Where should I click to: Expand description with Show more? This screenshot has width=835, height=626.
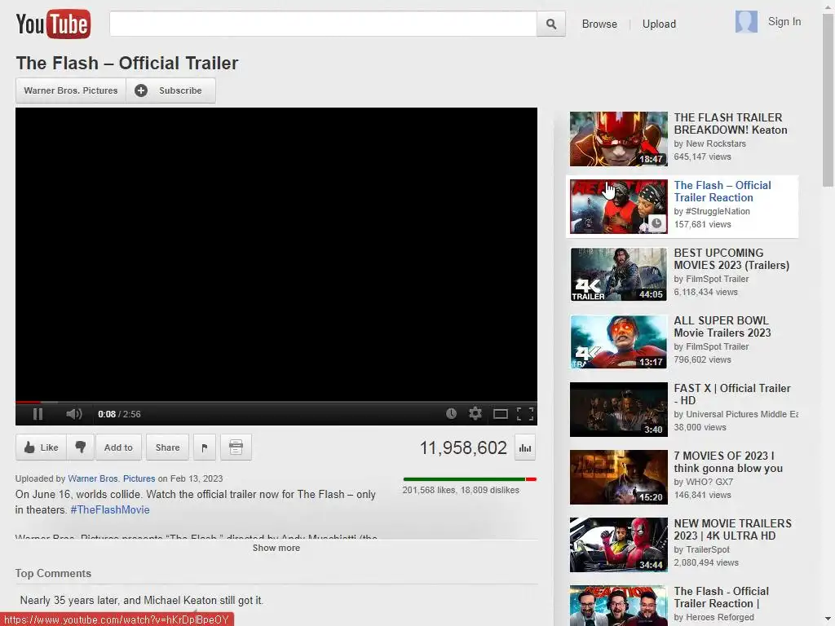coord(276,548)
